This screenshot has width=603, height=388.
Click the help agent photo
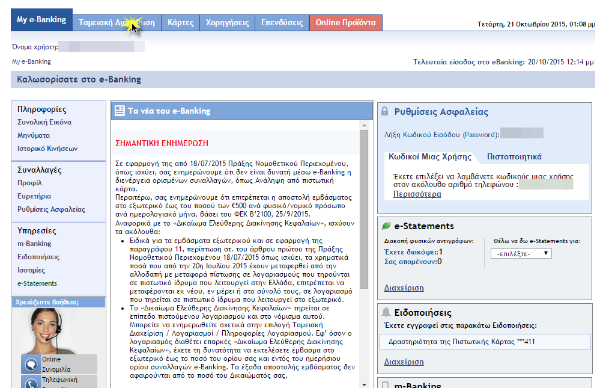[49, 331]
